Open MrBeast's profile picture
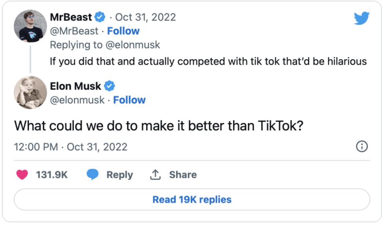Screen dimensions: 382x225 (x=30, y=26)
